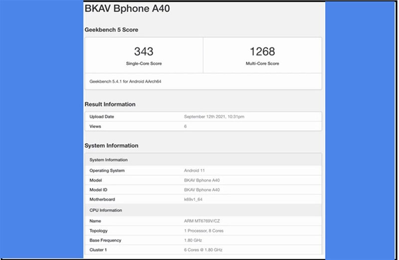Click the Geekbench 5 Score heading
Screen dimensions: 399x260
[112, 30]
